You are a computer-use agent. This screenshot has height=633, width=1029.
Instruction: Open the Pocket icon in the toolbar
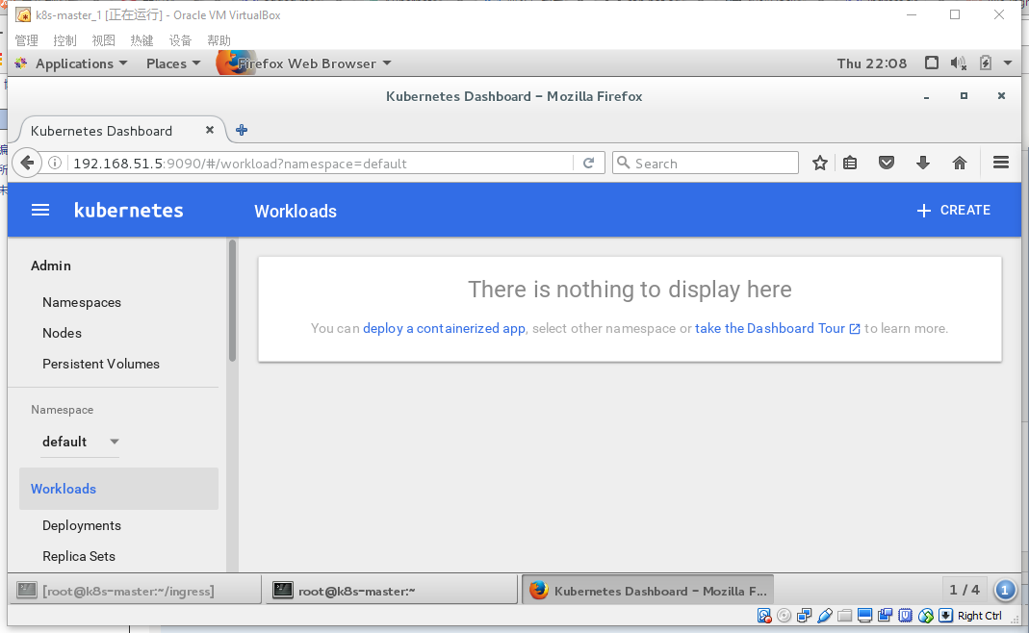click(887, 164)
